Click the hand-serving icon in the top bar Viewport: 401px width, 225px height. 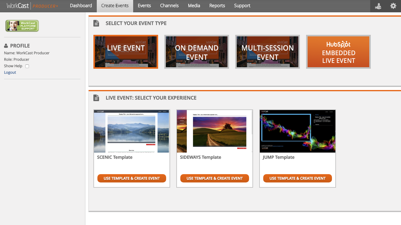pos(378,6)
